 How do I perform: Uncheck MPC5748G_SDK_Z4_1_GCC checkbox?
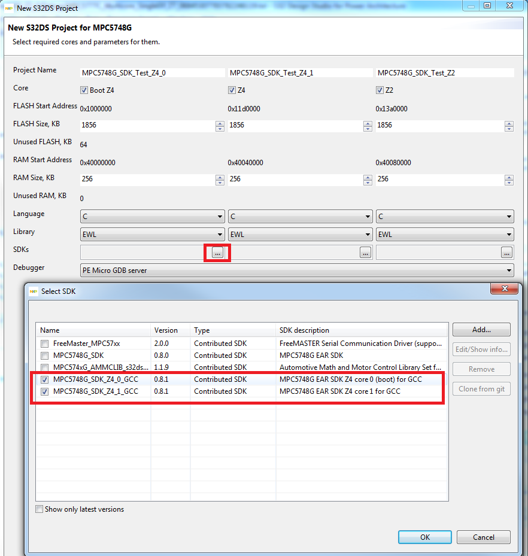point(45,392)
